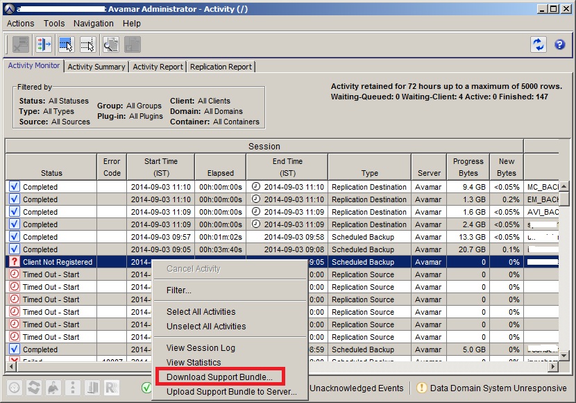Switch to the Activity Summary tab
Image resolution: width=576 pixels, height=403 pixels.
tap(96, 67)
